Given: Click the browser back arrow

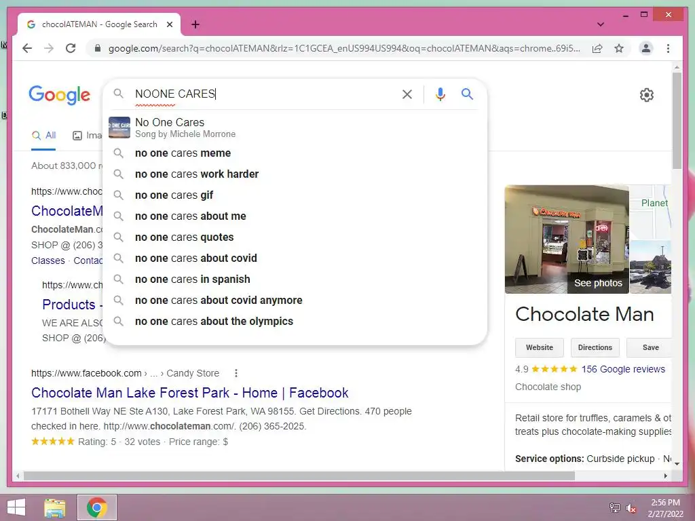Looking at the screenshot, I should 27,48.
